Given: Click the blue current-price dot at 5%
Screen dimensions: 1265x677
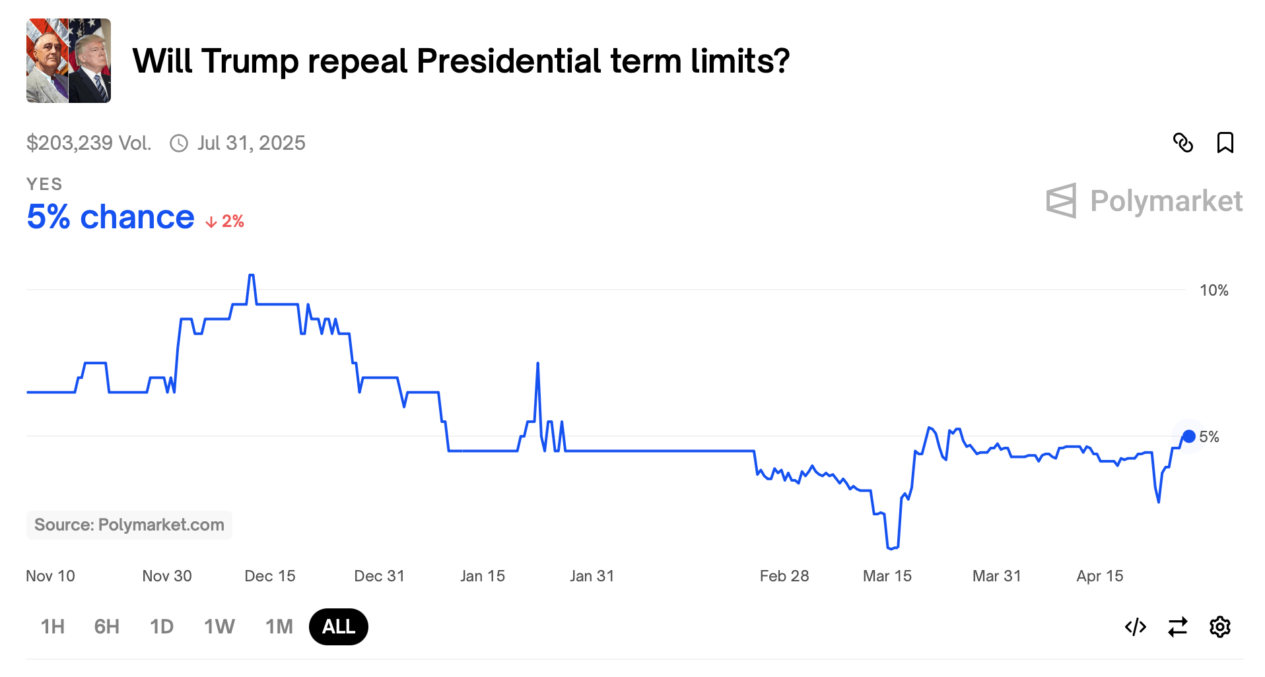Looking at the screenshot, I should click(x=1189, y=436).
